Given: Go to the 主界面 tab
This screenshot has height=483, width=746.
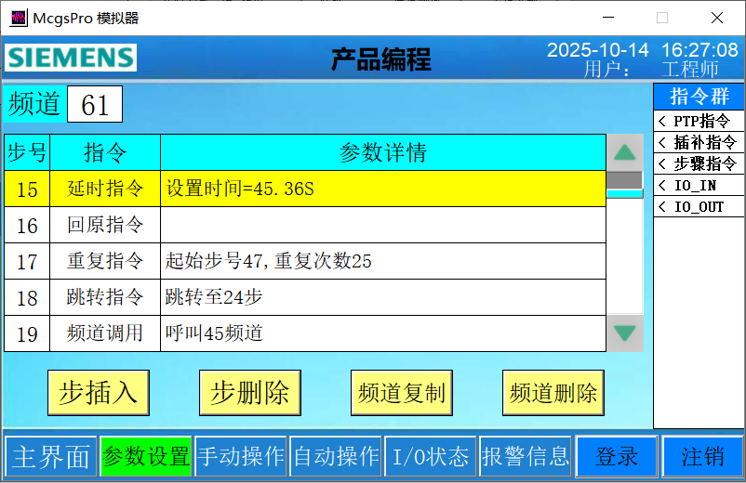Looking at the screenshot, I should click(50, 457).
